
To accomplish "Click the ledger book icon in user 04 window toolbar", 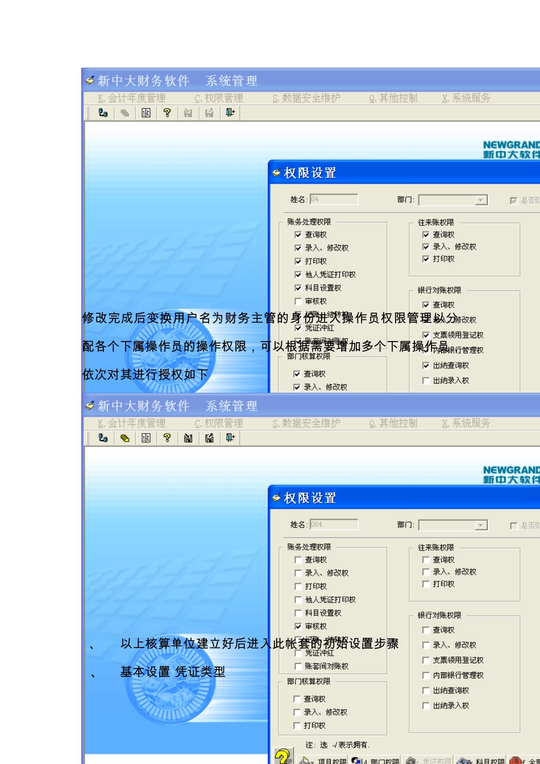I will click(146, 113).
